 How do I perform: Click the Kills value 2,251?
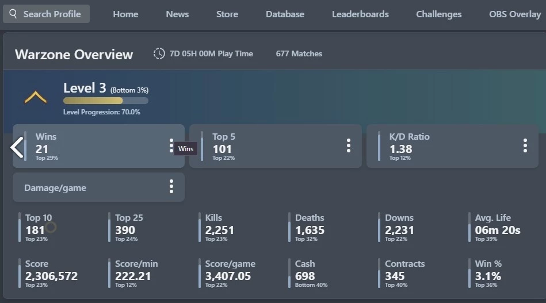[219, 230]
